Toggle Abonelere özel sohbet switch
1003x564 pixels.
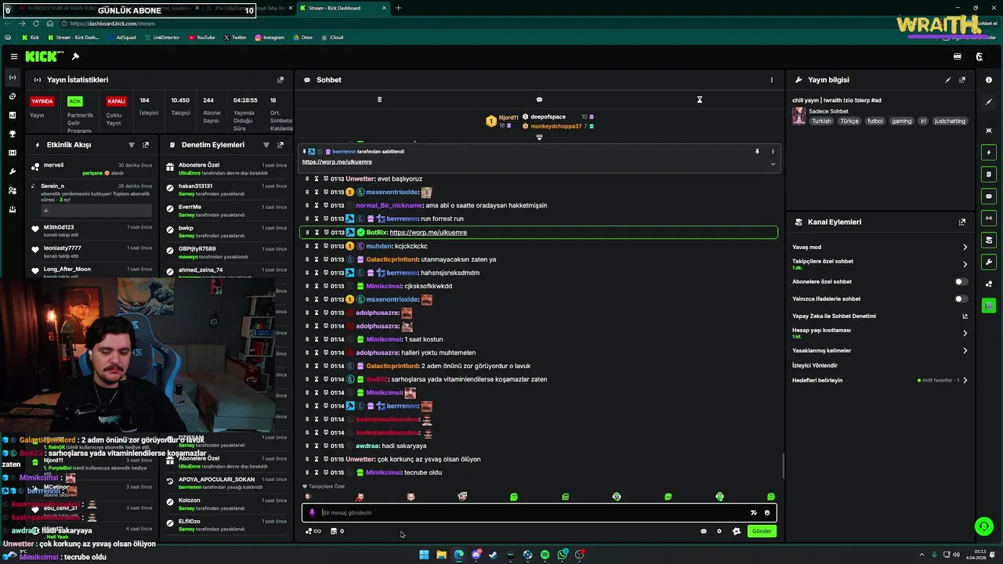pyautogui.click(x=961, y=282)
